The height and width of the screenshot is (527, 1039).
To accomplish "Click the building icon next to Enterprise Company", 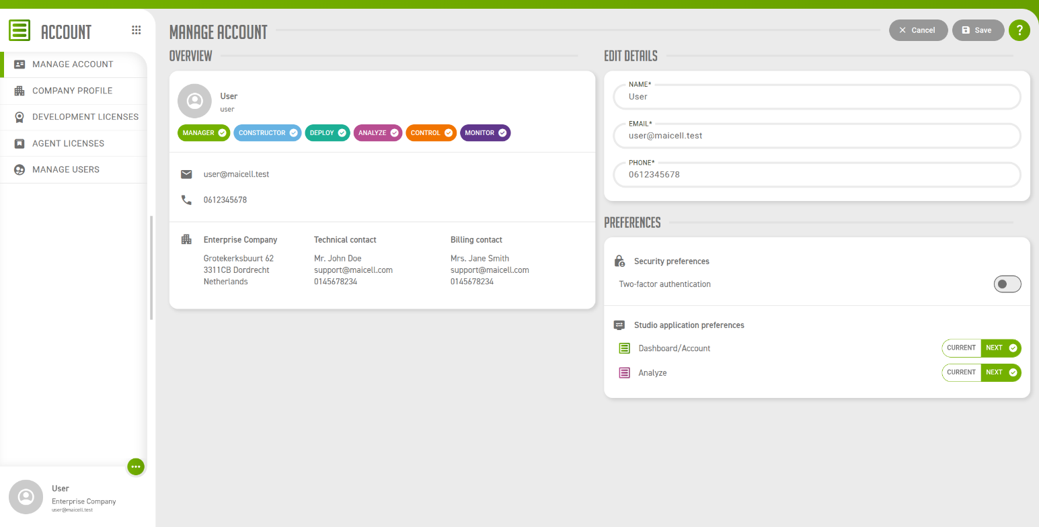I will tap(187, 240).
